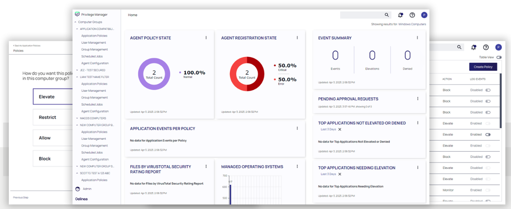Open Top Applications Not Elevated options menu
The width and height of the screenshot is (511, 209).
click(417, 123)
